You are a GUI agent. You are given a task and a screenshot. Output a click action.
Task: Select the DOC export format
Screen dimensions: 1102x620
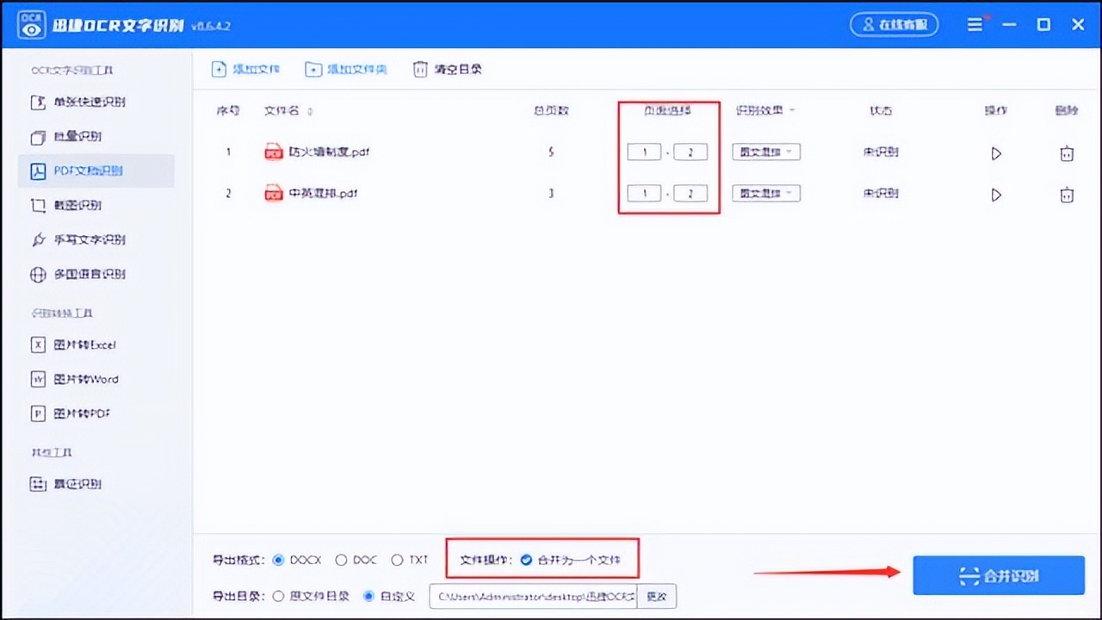point(341,560)
